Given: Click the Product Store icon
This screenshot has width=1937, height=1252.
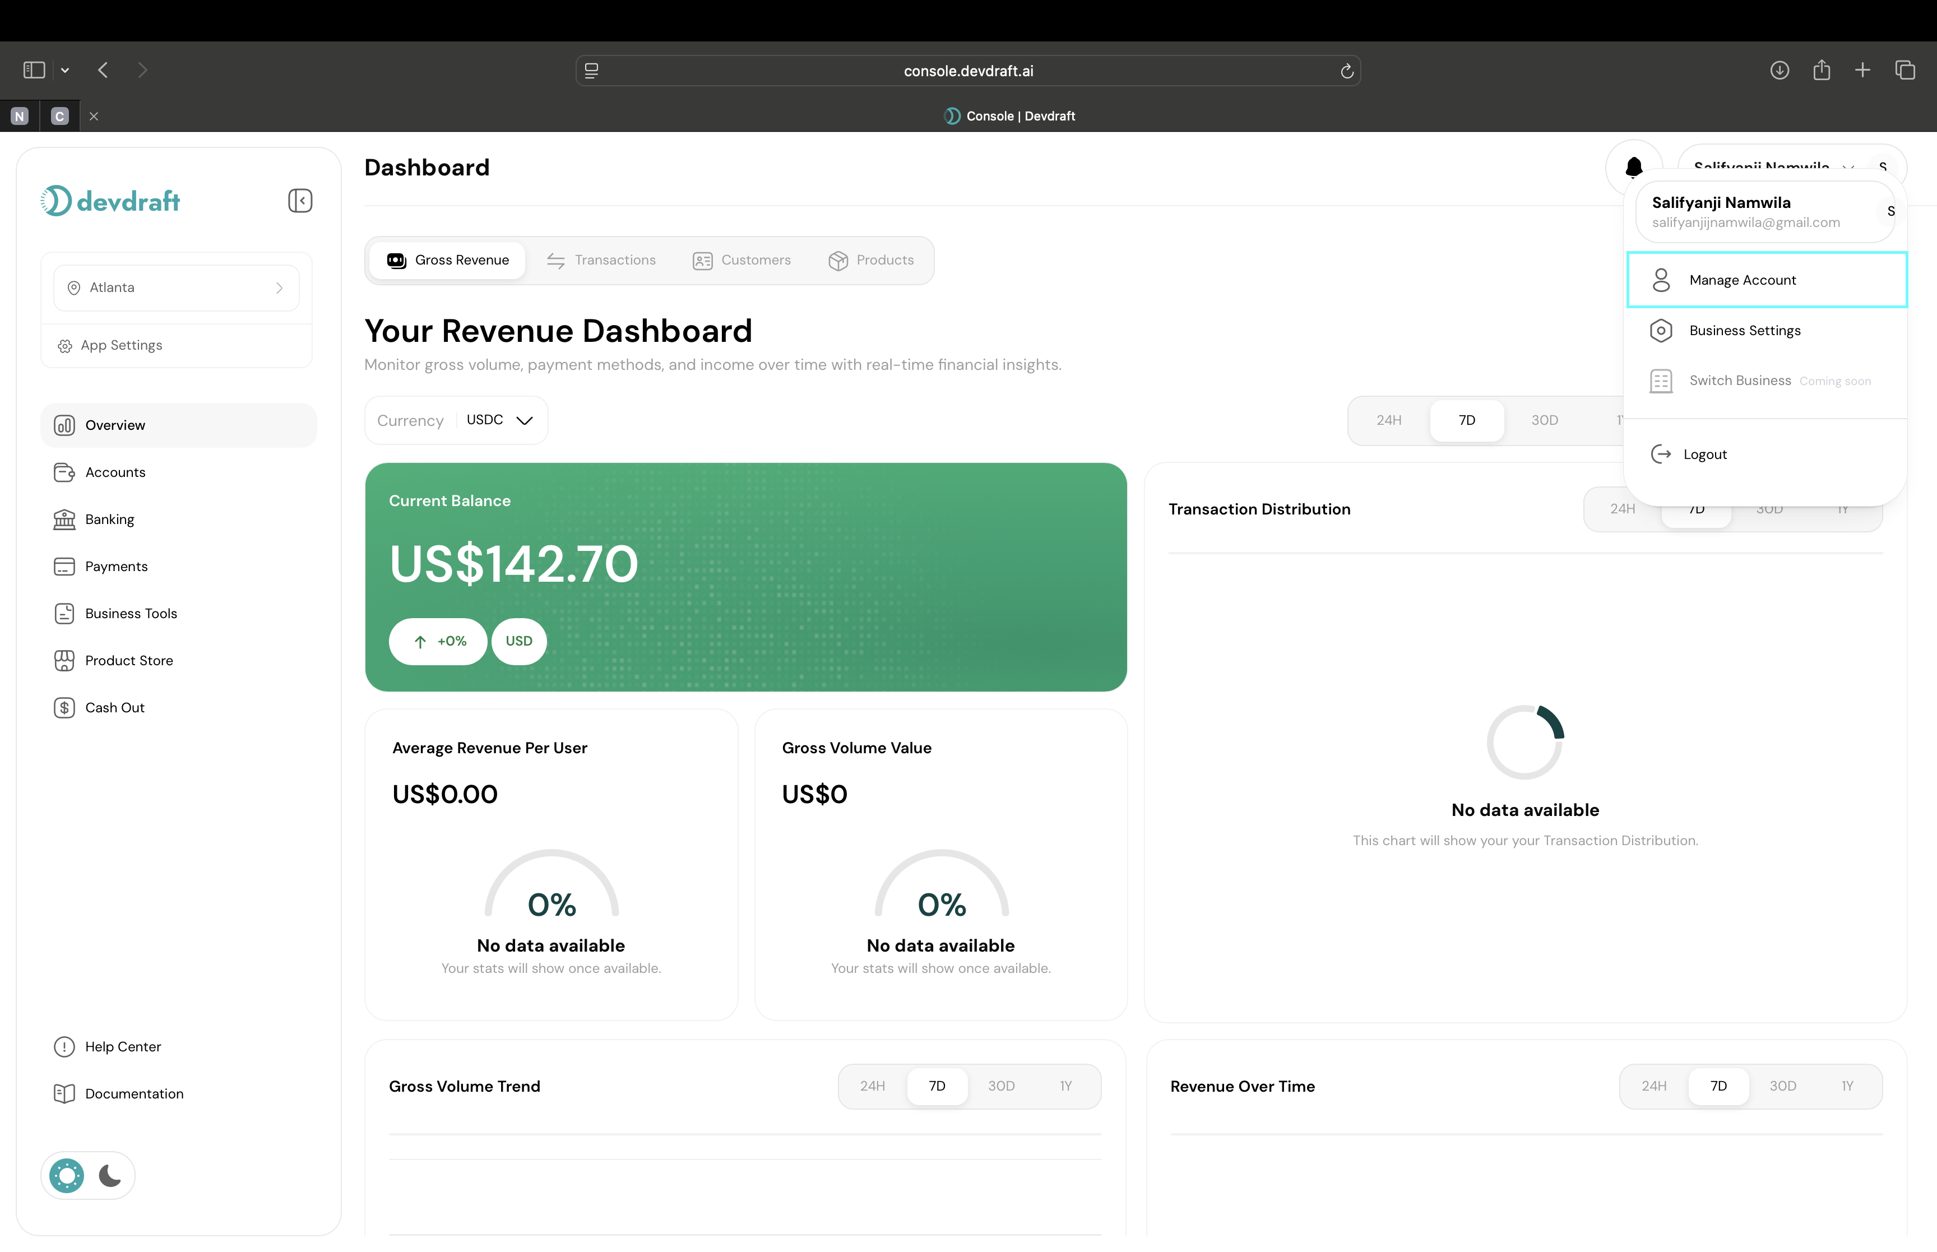Looking at the screenshot, I should pos(65,660).
